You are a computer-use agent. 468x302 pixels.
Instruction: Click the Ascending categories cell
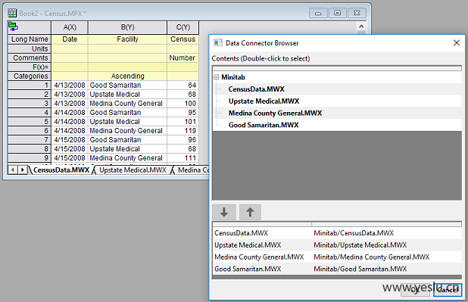[127, 76]
